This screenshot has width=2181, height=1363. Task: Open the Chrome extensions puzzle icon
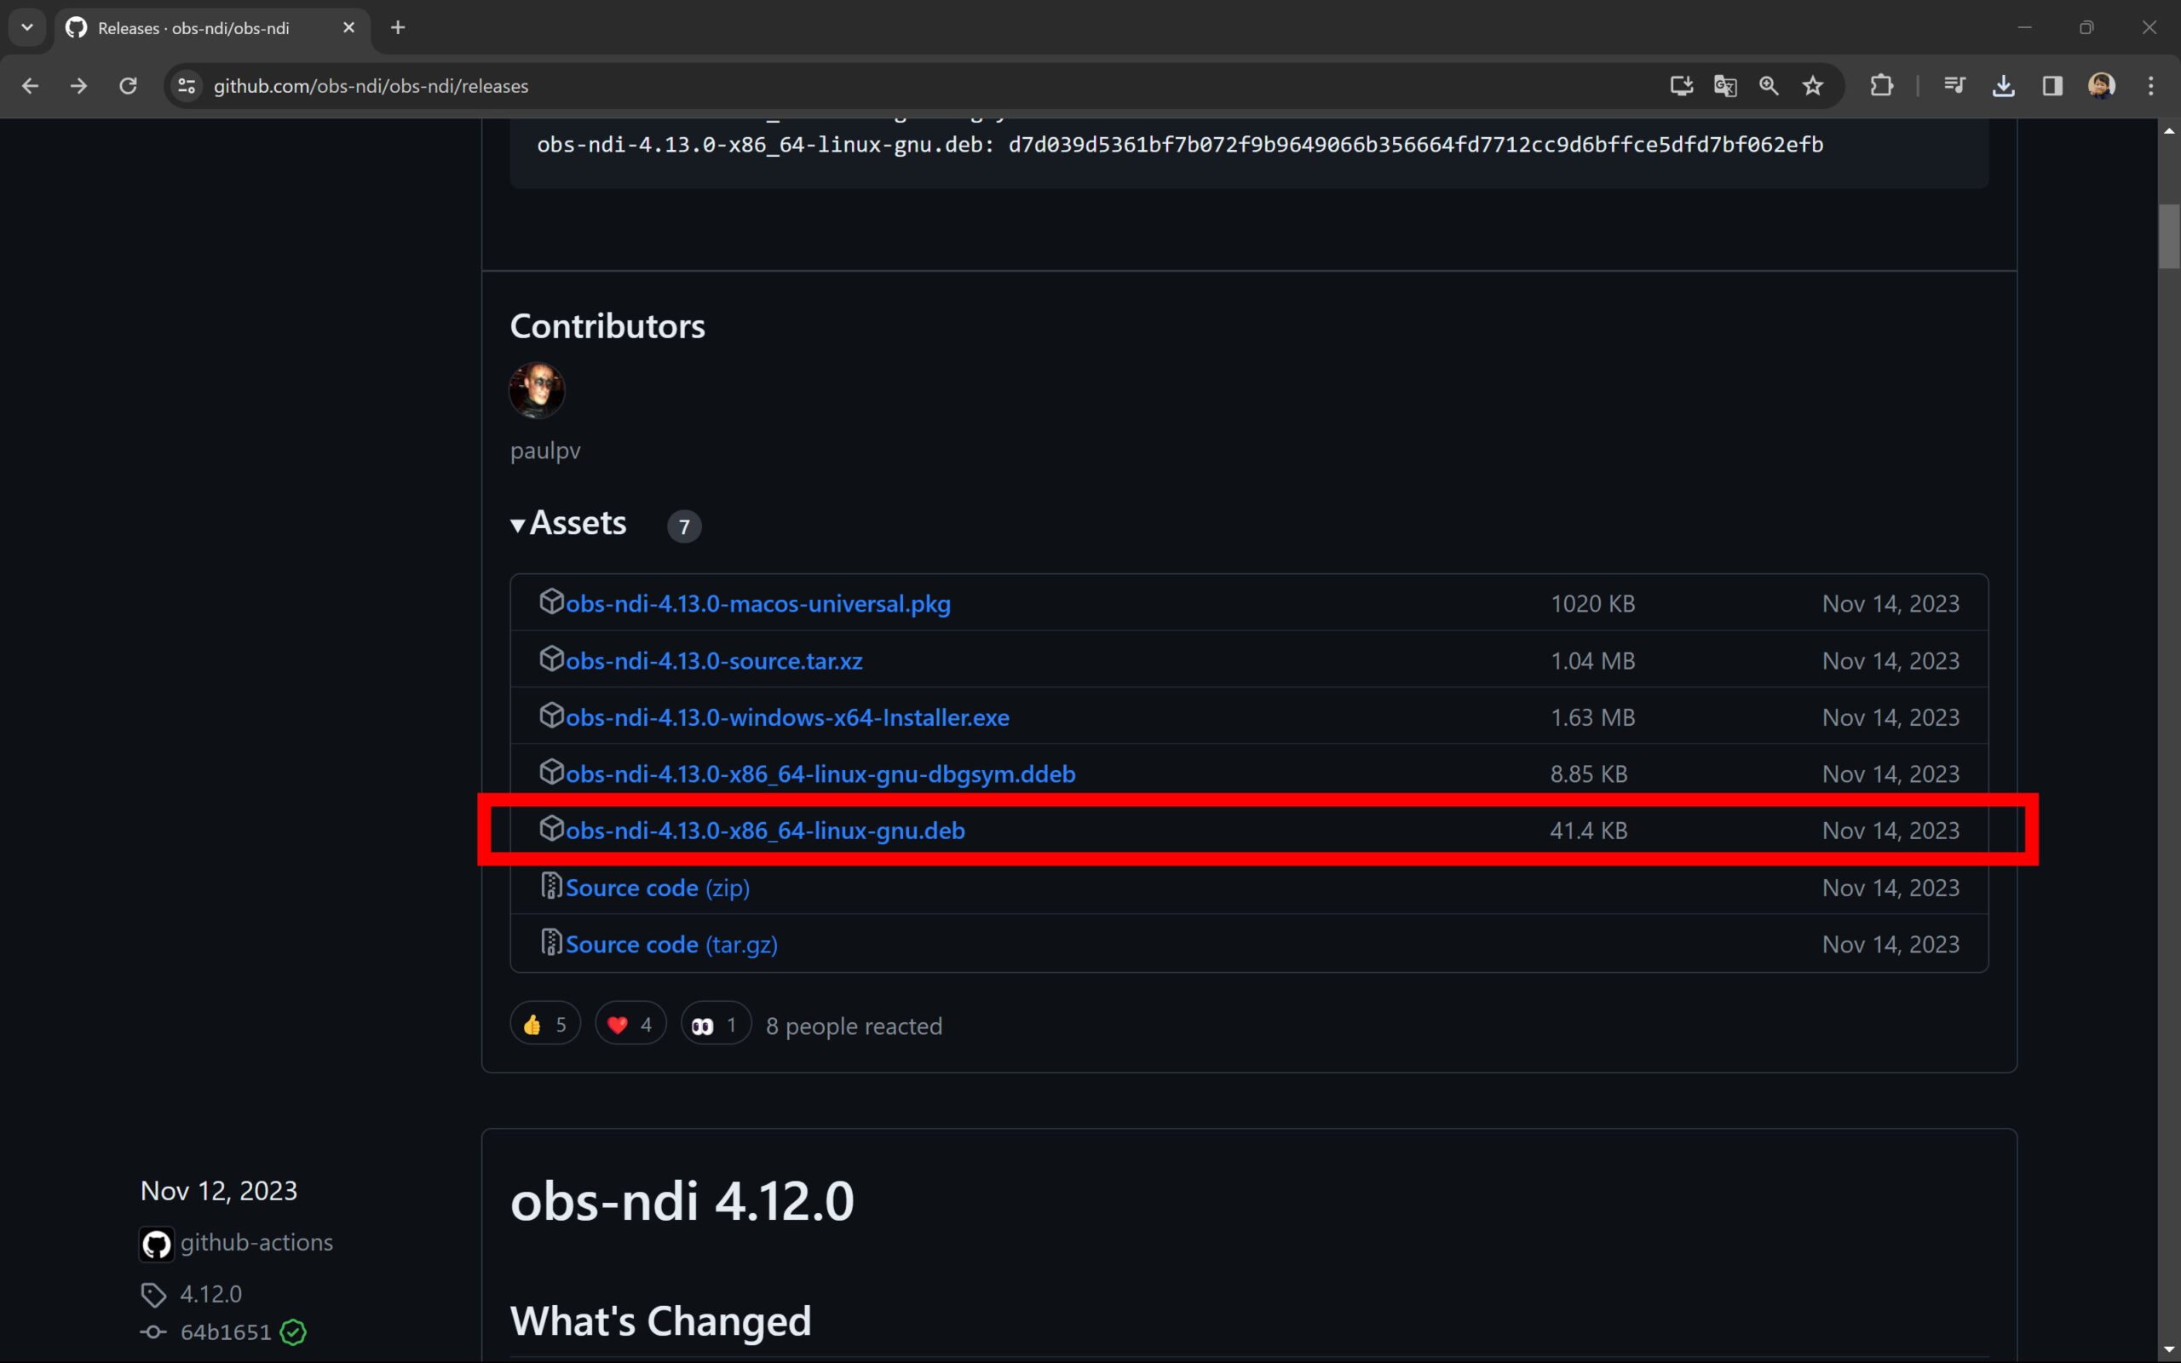1881,86
